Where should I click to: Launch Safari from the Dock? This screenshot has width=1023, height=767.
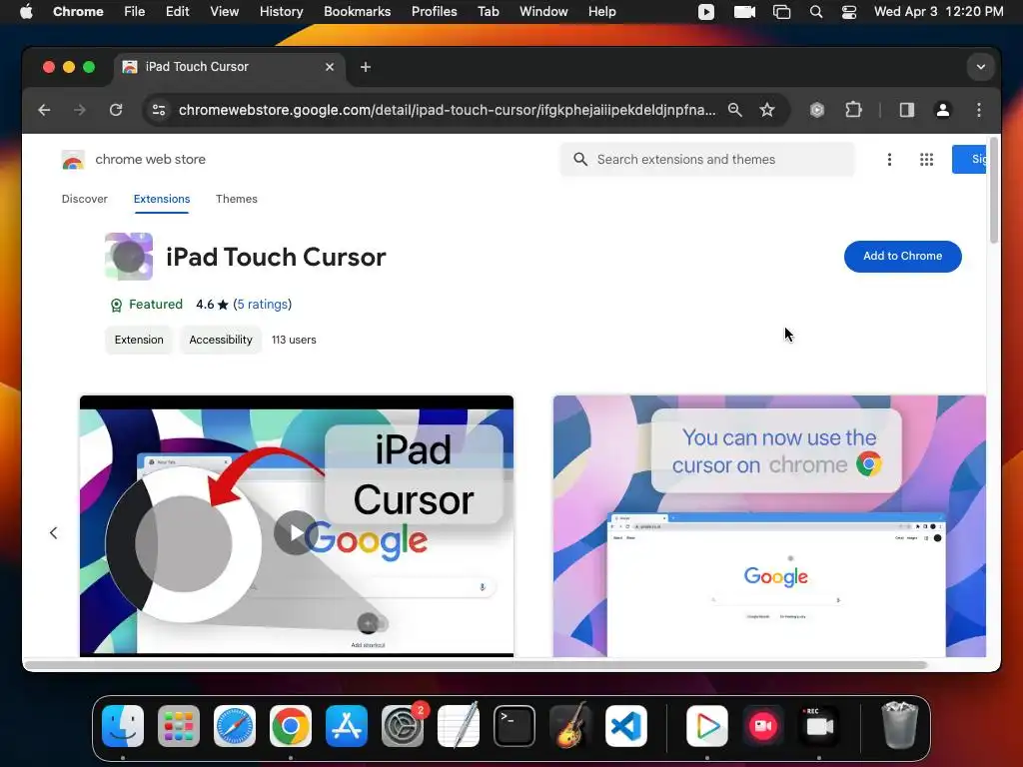tap(235, 726)
